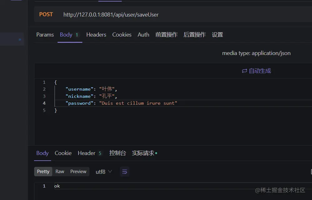Switch to the Params tab

[x=45, y=35]
